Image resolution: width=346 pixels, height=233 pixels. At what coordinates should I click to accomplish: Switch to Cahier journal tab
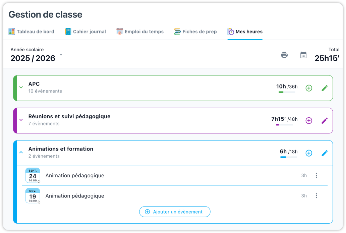pos(85,32)
